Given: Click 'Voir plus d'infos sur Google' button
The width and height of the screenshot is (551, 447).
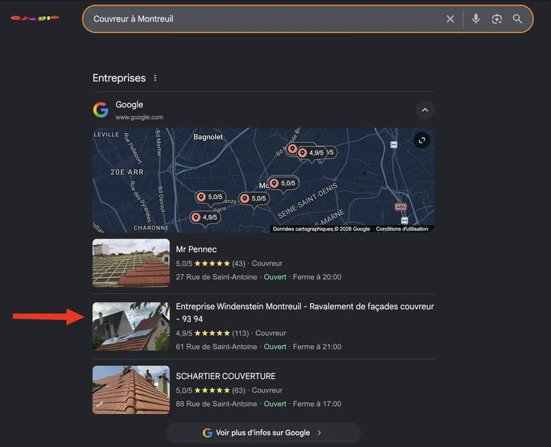Looking at the screenshot, I should pos(263,432).
